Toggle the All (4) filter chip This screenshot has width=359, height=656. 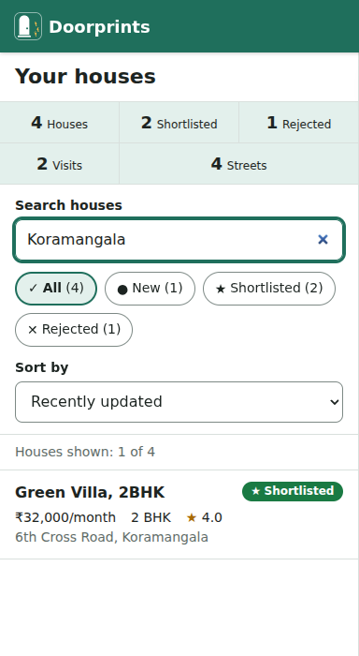coord(56,289)
